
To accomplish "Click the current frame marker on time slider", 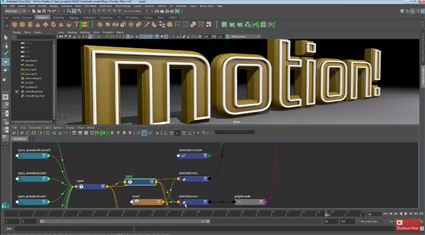I will 327,214.
